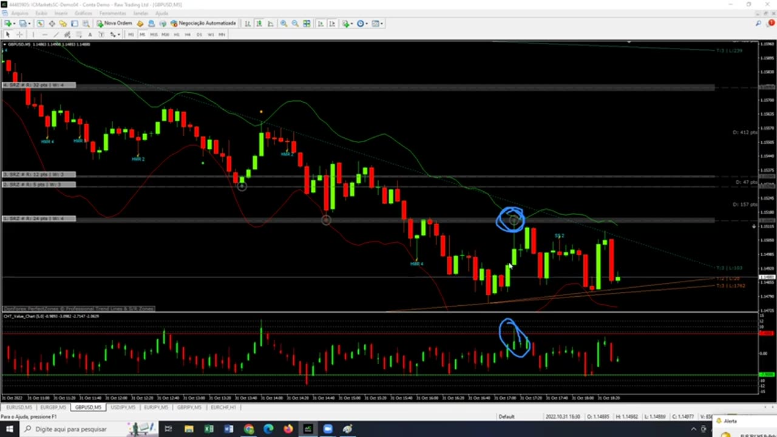This screenshot has width=777, height=437.
Task: Open the Gráficos menu
Action: tap(84, 13)
